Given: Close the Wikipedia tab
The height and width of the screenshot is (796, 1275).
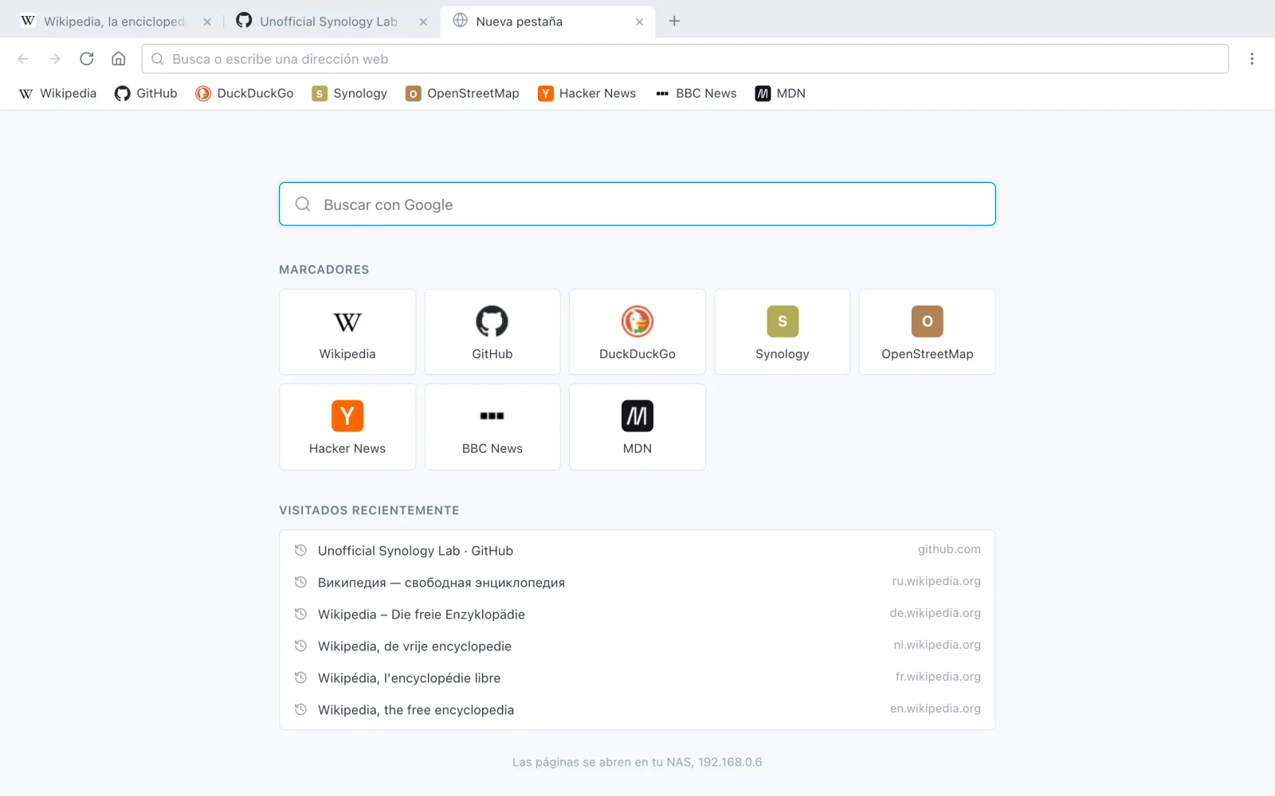Looking at the screenshot, I should pyautogui.click(x=207, y=21).
